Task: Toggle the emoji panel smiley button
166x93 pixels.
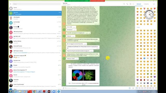Action: (130, 88)
